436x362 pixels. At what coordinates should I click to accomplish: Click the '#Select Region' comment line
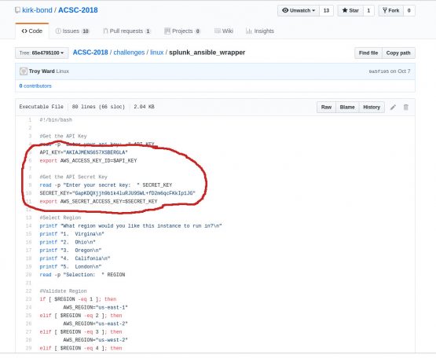(60, 218)
